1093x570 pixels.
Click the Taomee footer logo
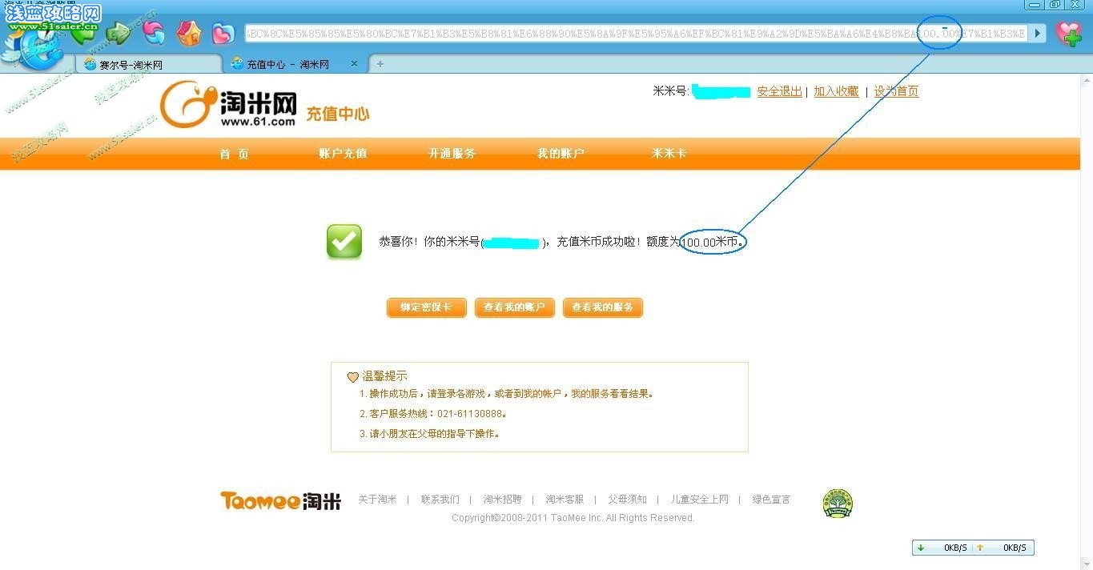click(281, 501)
